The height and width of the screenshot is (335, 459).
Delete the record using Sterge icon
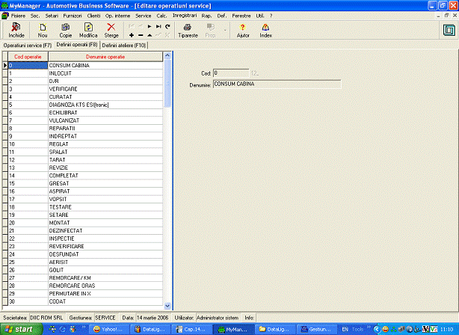(x=111, y=29)
